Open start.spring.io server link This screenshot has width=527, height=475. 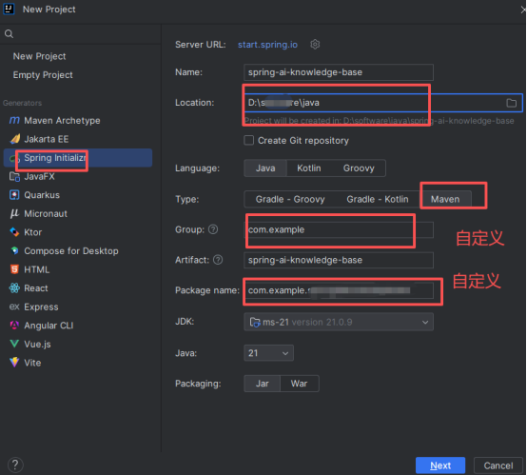(x=268, y=45)
